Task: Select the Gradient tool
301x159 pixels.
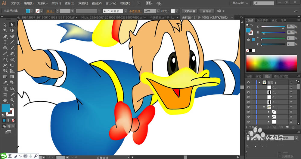Action: [12, 77]
